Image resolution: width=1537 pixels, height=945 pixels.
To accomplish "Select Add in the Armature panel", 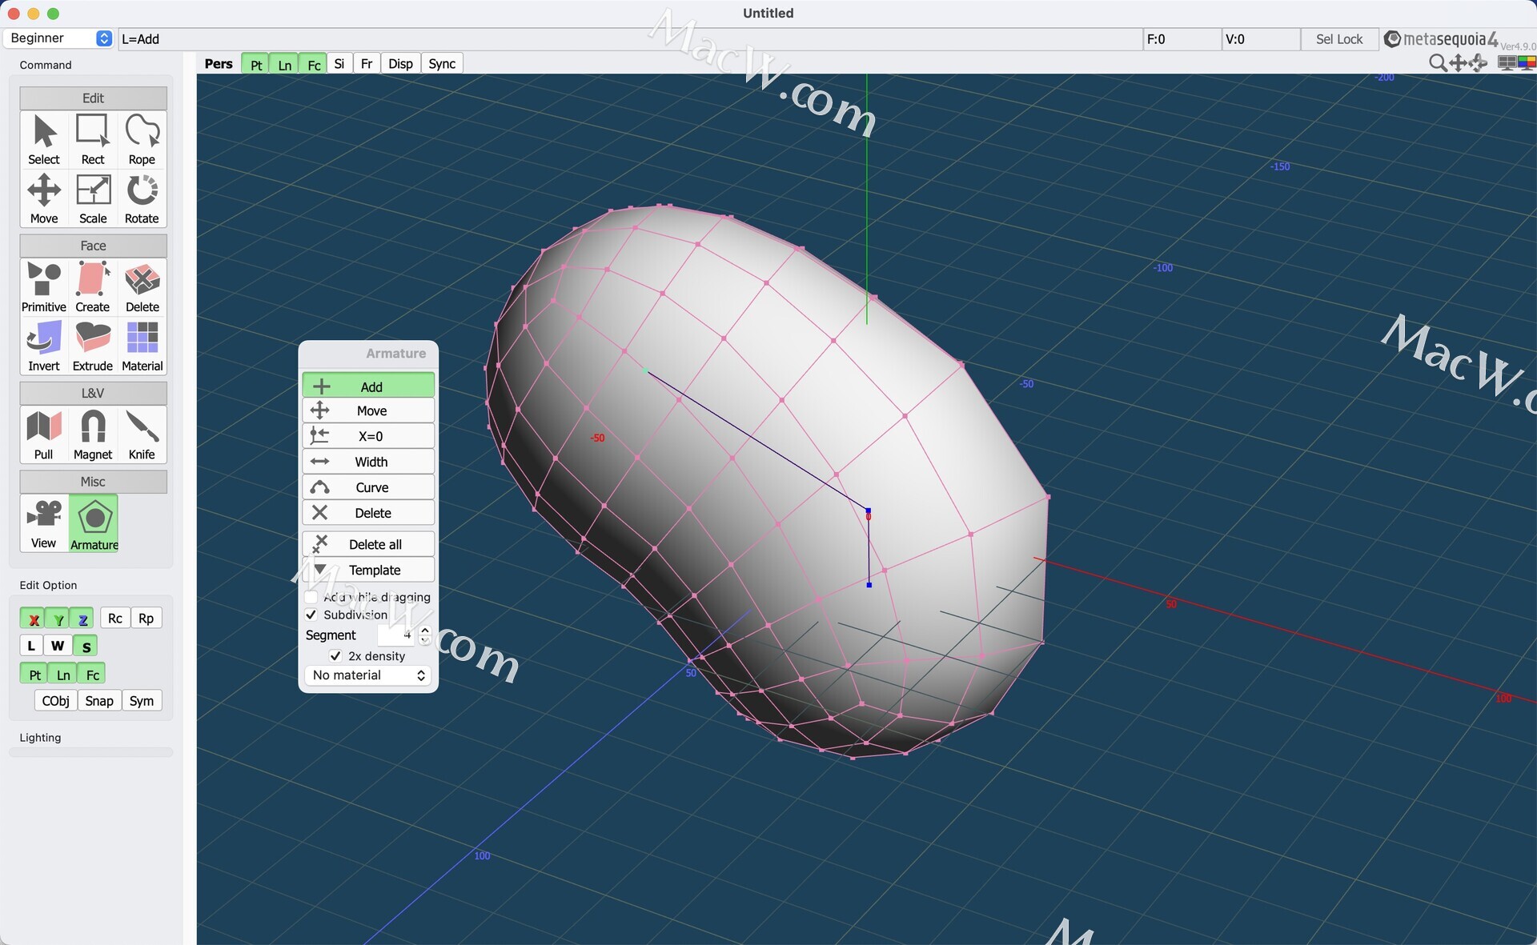I will pyautogui.click(x=368, y=386).
